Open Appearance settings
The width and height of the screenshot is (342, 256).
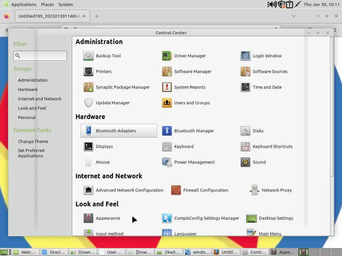click(x=102, y=218)
